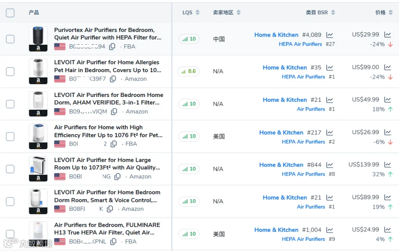Open BSR trend chart for rank #4,089
Screen dimensions: 399x251
point(330,35)
